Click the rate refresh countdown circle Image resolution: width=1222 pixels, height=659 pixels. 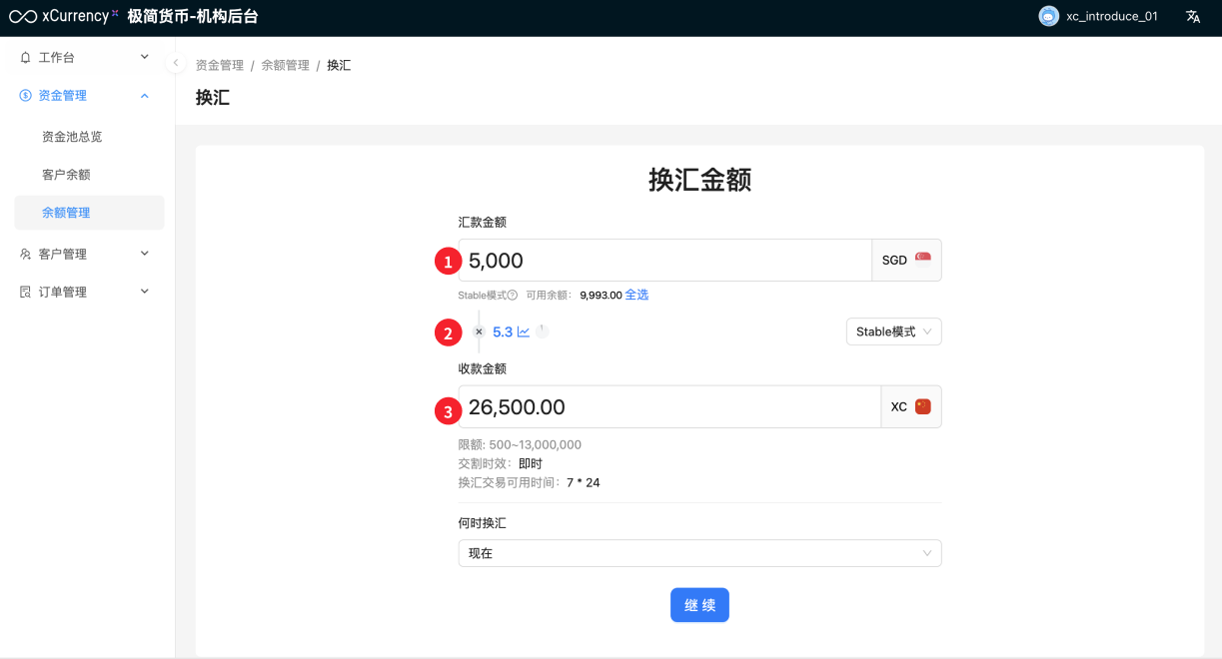tap(542, 330)
